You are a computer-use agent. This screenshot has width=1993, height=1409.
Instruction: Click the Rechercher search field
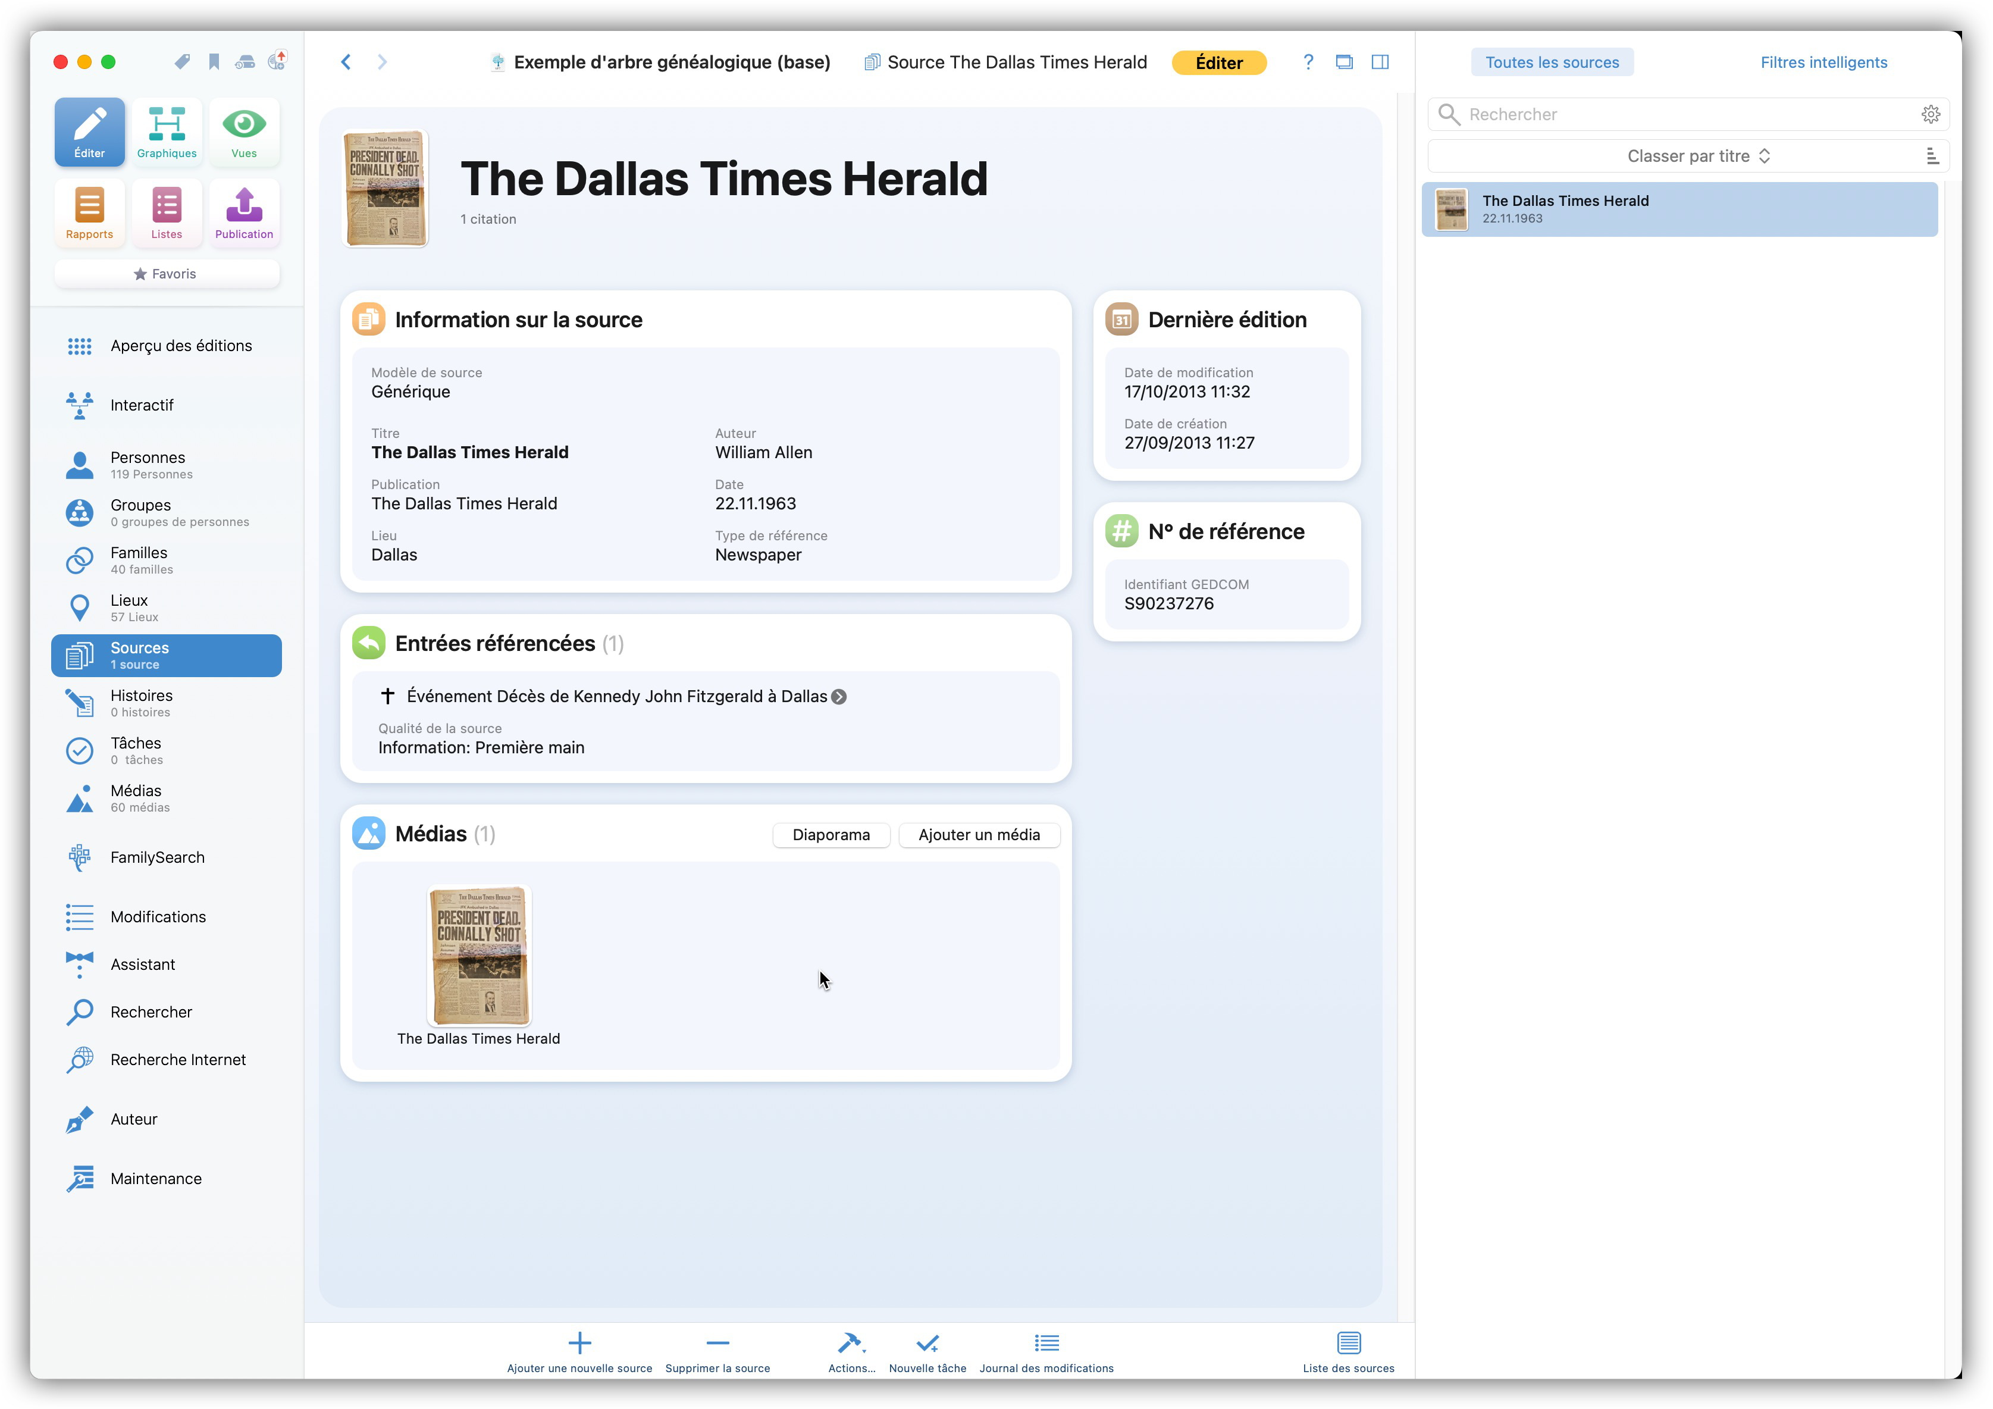[1689, 115]
